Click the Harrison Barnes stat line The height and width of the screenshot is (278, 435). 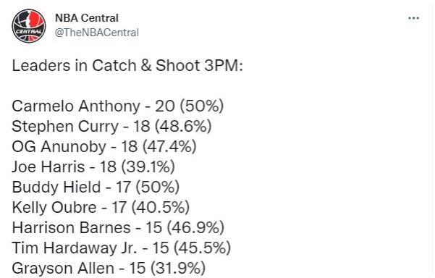click(x=118, y=227)
